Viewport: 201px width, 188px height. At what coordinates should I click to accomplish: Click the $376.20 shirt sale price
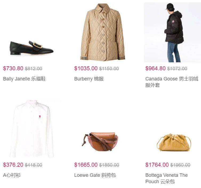13,165
